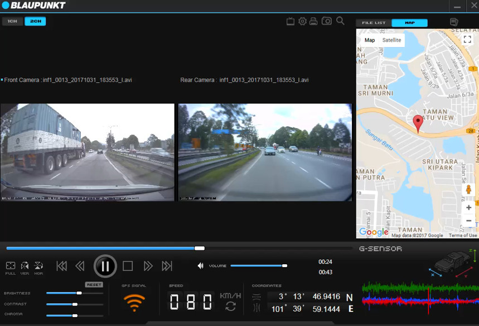The width and height of the screenshot is (479, 326).
Task: Open the FILE LIST tab
Action: coord(374,23)
